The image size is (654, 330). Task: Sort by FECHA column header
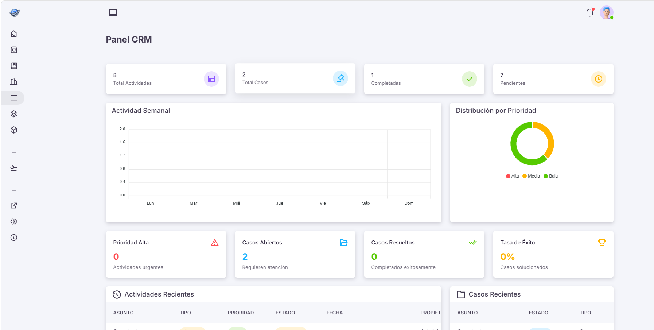335,313
